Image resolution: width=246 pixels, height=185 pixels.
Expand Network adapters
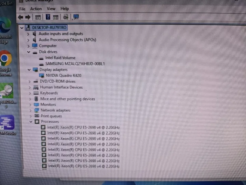pos(30,111)
